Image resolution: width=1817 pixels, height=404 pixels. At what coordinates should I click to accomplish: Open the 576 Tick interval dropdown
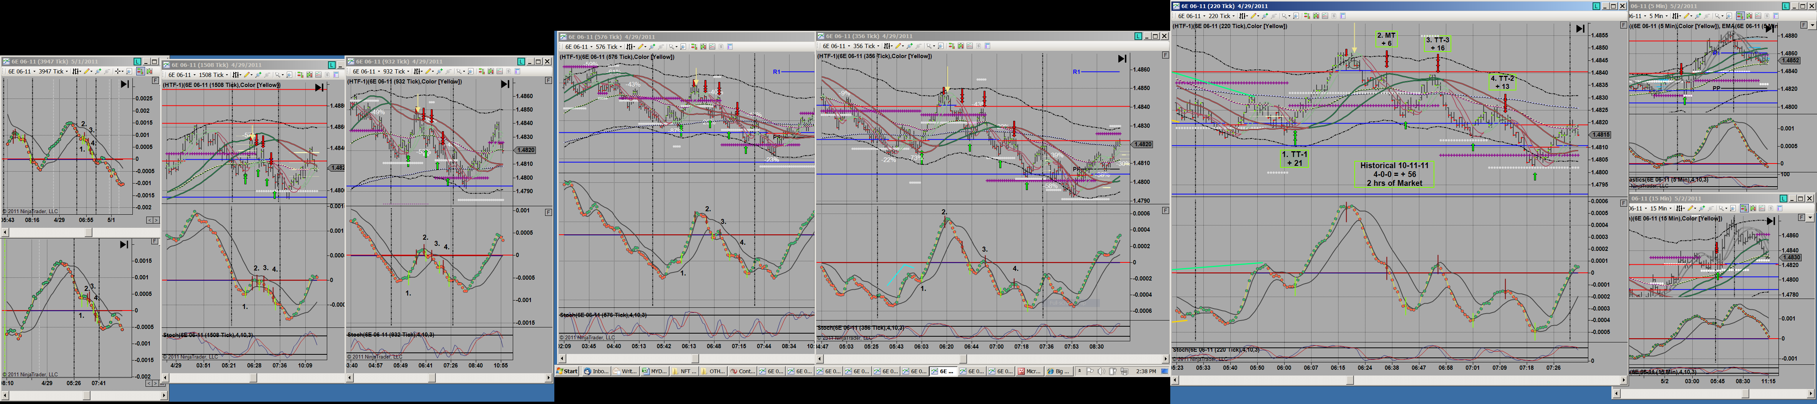pyautogui.click(x=609, y=47)
